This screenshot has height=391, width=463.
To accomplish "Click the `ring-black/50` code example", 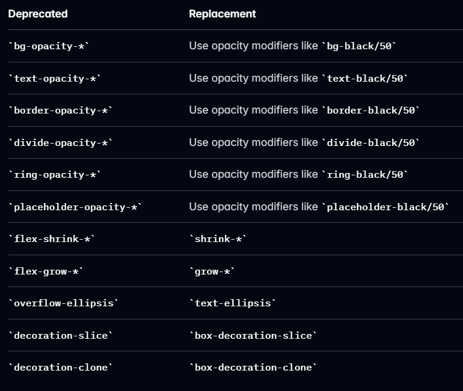I will 365,175.
